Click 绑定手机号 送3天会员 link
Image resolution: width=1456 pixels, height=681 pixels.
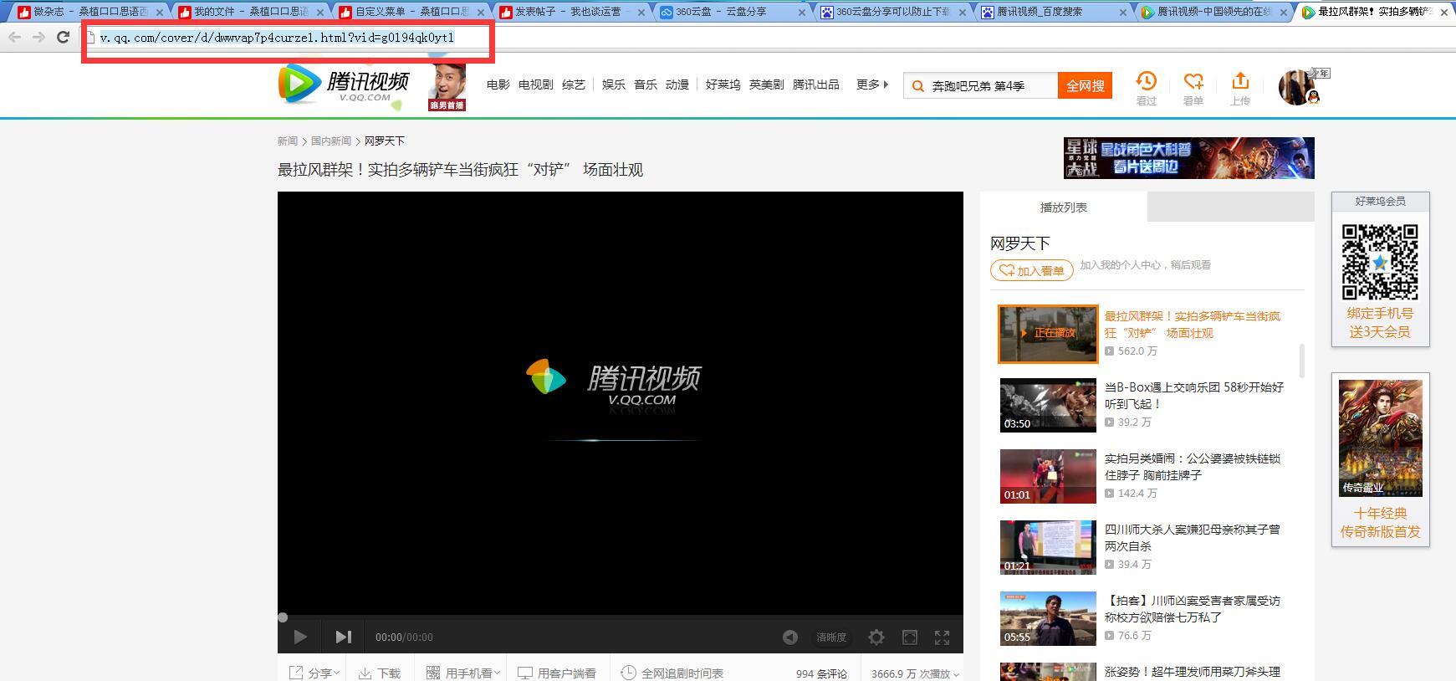(1380, 323)
